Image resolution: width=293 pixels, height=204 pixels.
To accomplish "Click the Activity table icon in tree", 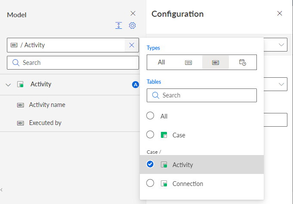I will pyautogui.click(x=20, y=84).
